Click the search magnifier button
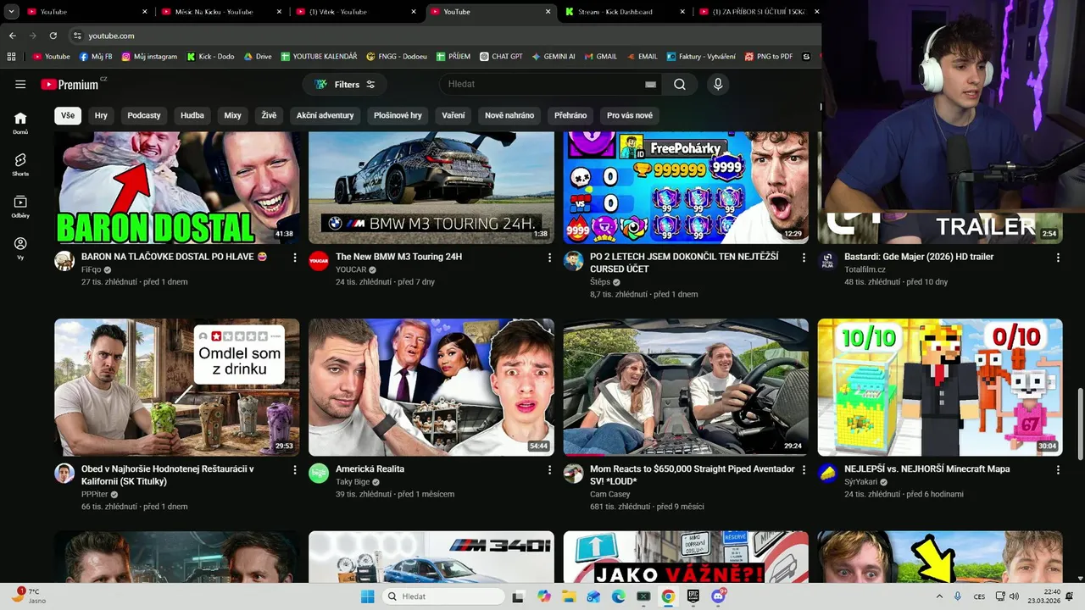1085x610 pixels. pyautogui.click(x=680, y=84)
